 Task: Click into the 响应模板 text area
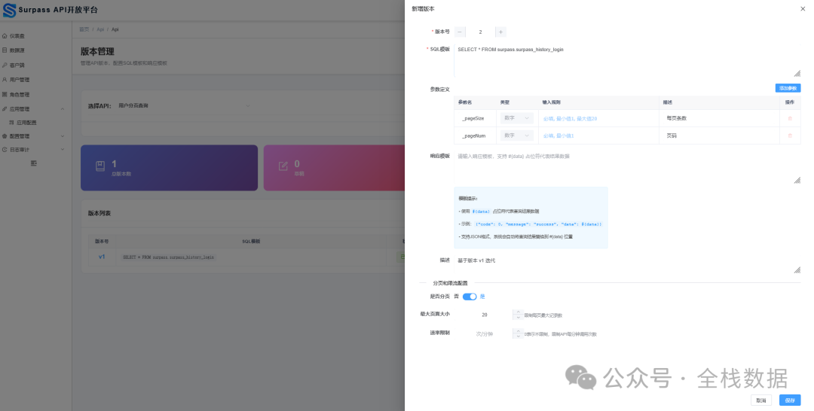627,169
